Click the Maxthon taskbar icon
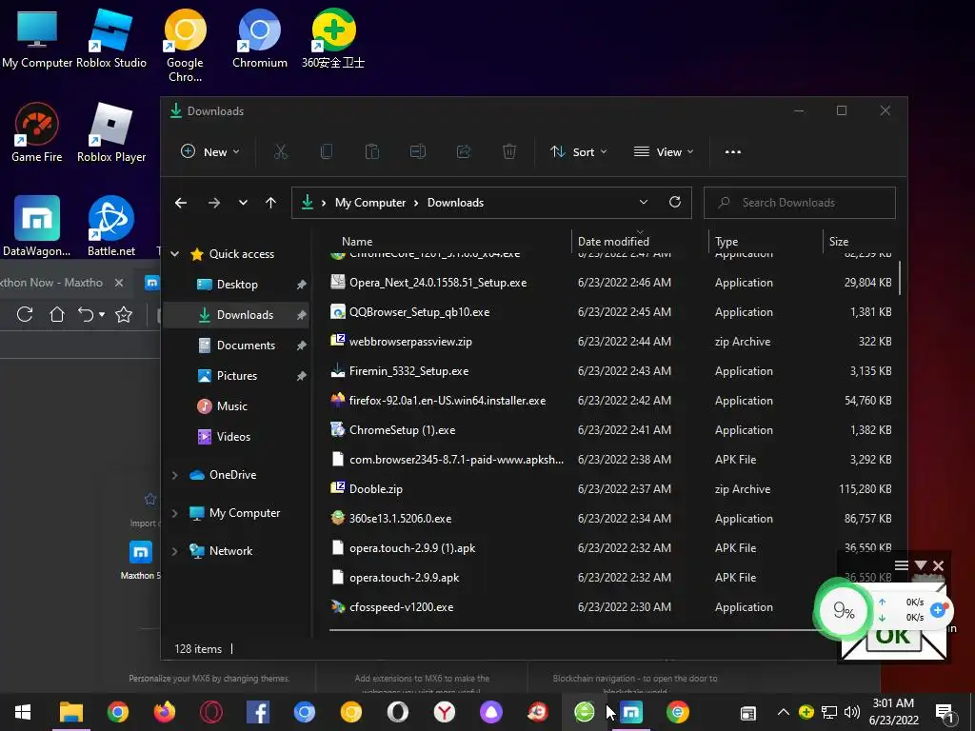 click(631, 712)
